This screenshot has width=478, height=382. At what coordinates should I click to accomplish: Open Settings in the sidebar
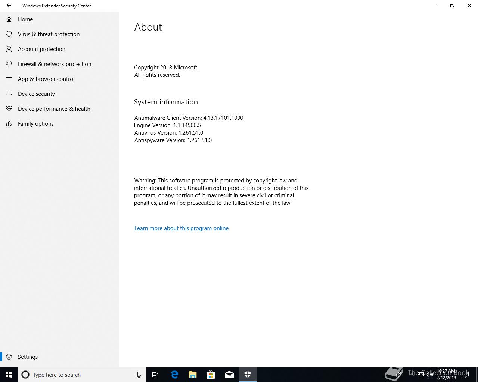[60, 357]
